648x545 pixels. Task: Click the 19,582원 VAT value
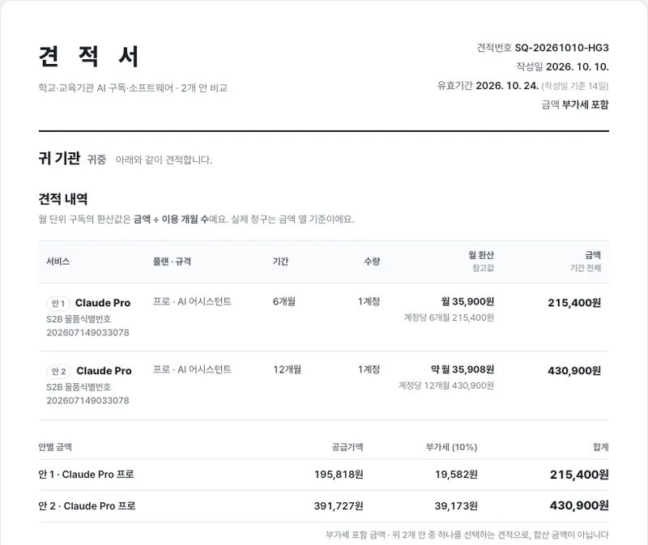coord(456,475)
